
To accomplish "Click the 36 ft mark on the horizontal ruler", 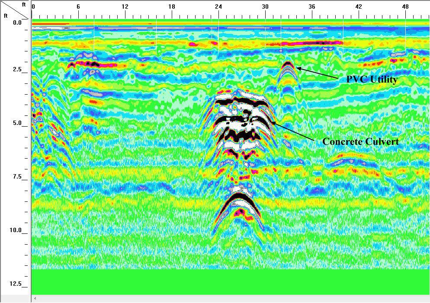I will pos(312,6).
